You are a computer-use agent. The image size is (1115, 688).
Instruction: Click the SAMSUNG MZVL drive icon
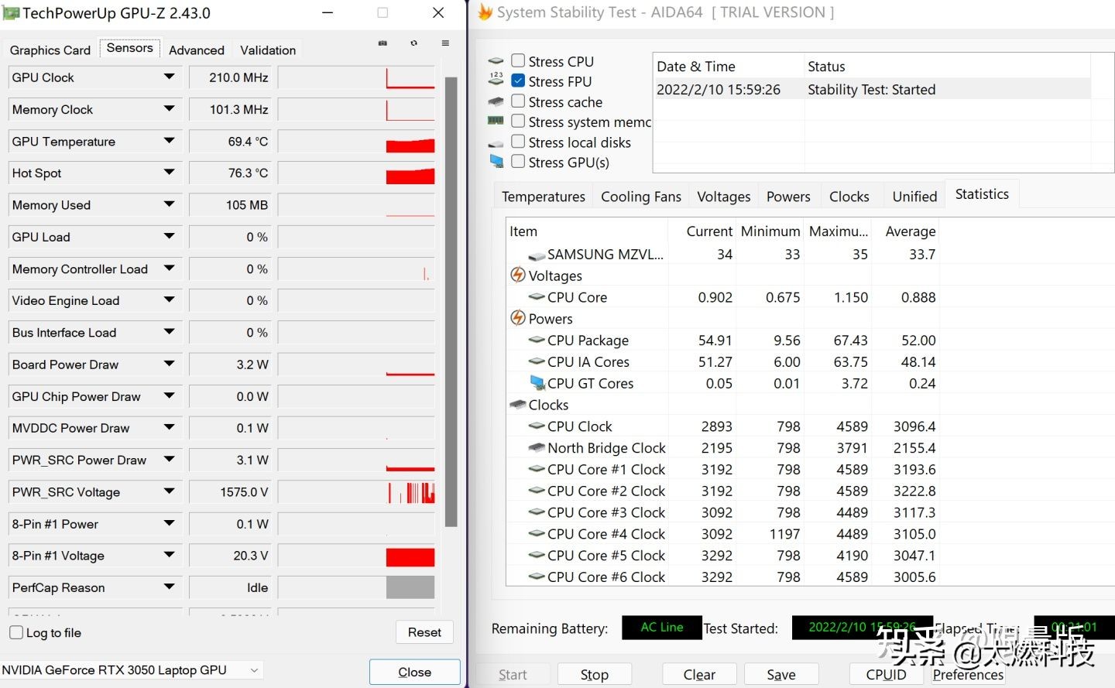[x=537, y=255]
